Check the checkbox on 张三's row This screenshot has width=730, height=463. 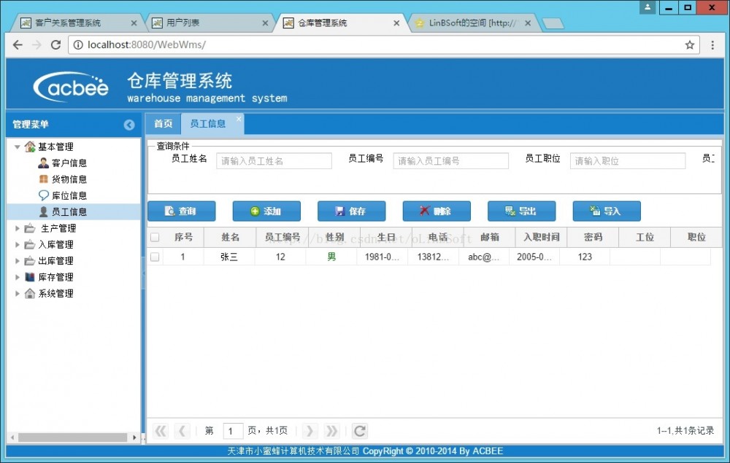pos(156,257)
